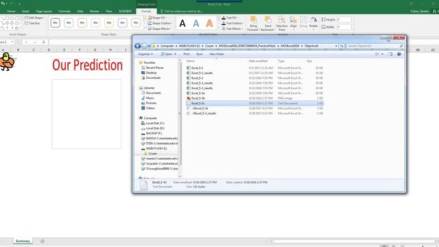The image size is (439, 247).
Task: Apply the first black-outline Abc shape style
Action: pyautogui.click(x=55, y=23)
